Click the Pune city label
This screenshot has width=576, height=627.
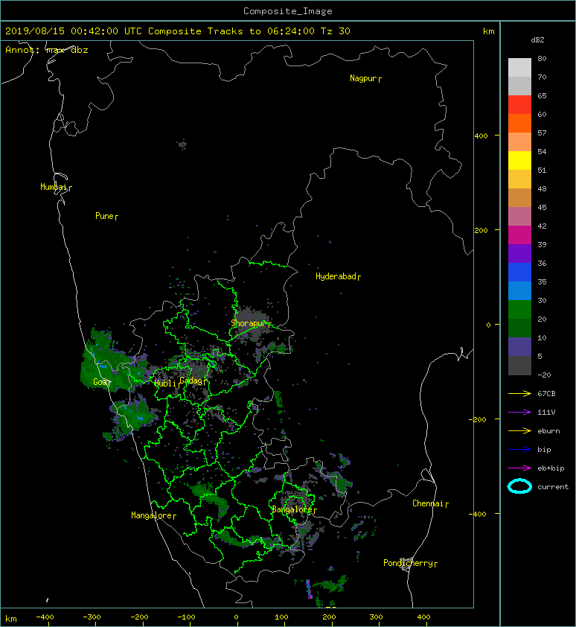pyautogui.click(x=105, y=216)
